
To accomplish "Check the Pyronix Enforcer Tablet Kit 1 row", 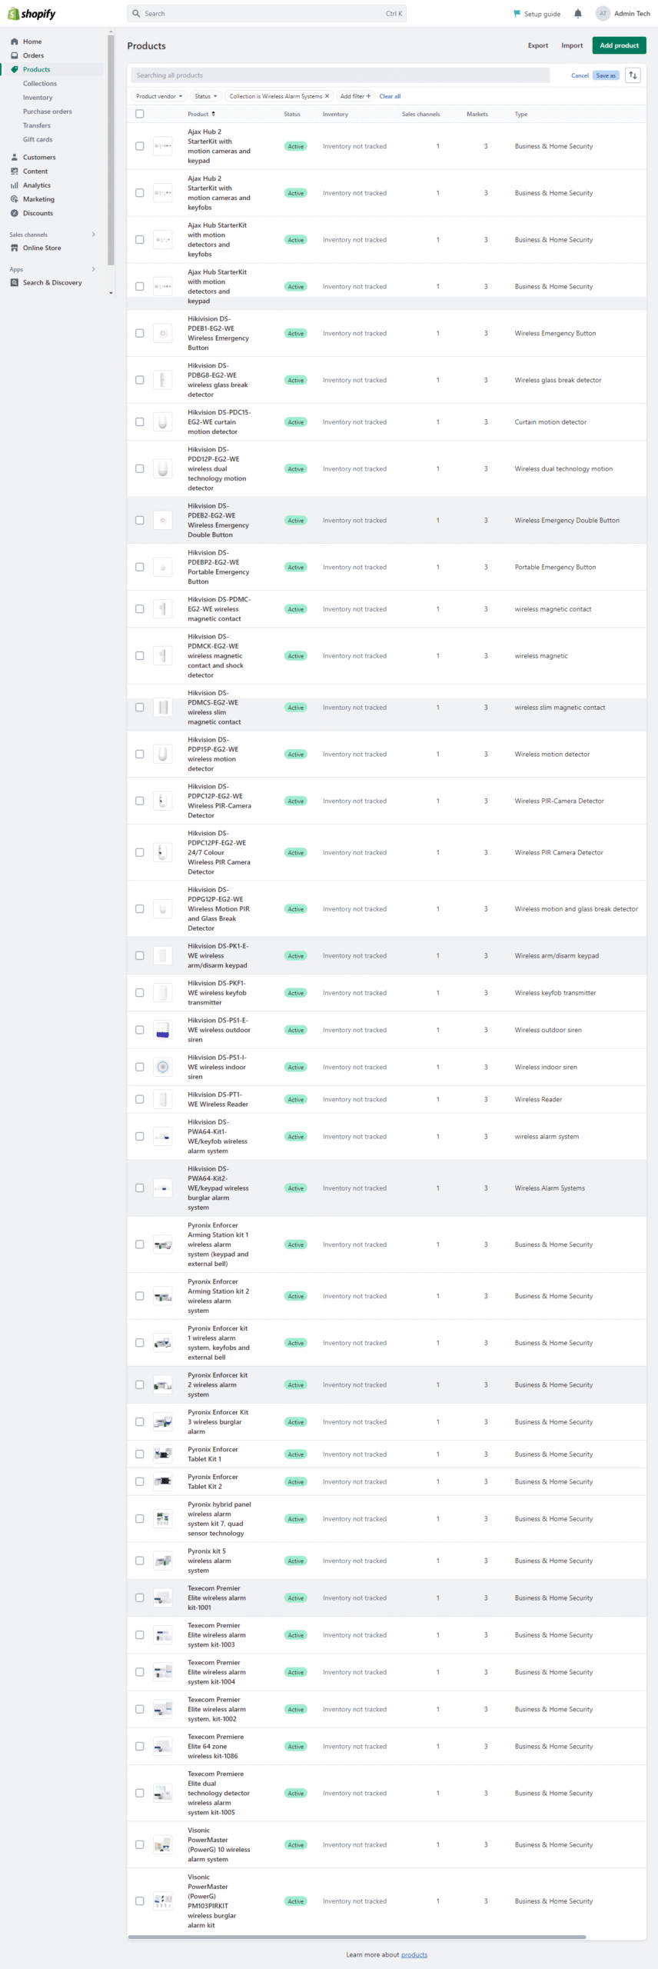I will pos(139,1454).
